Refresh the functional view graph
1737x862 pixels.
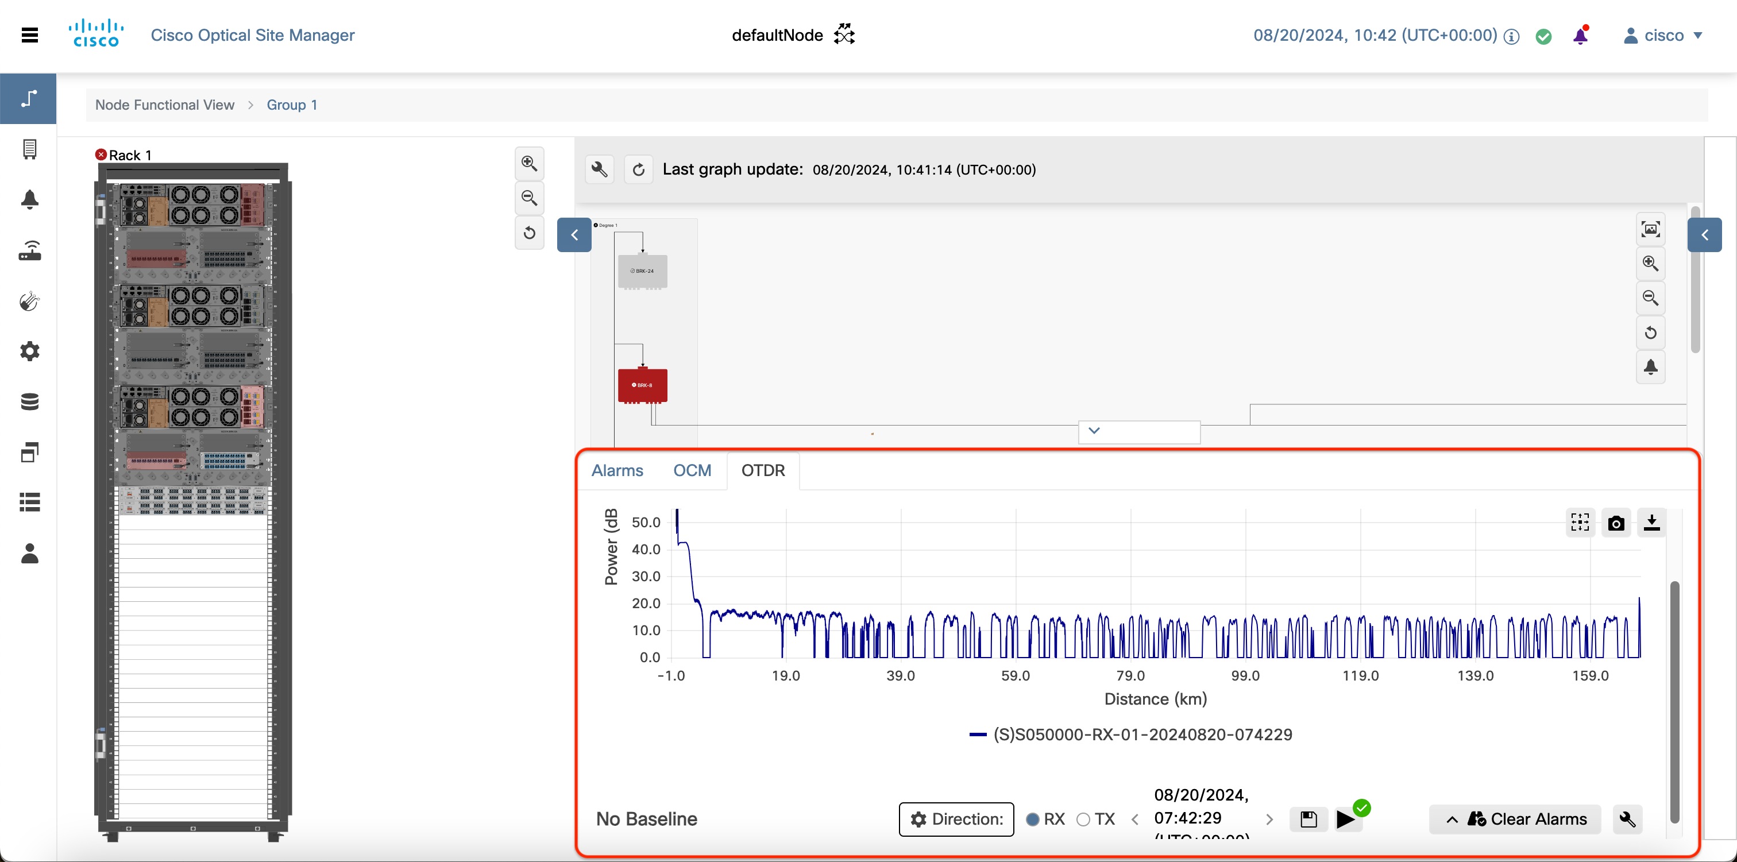639,169
